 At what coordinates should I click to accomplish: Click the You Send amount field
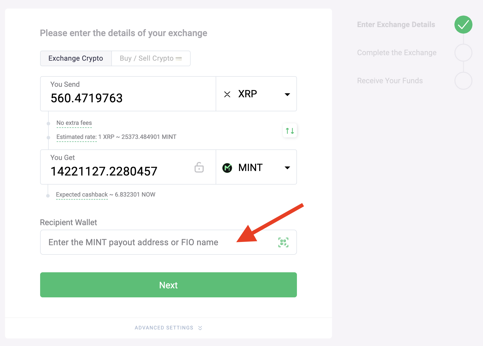(128, 98)
